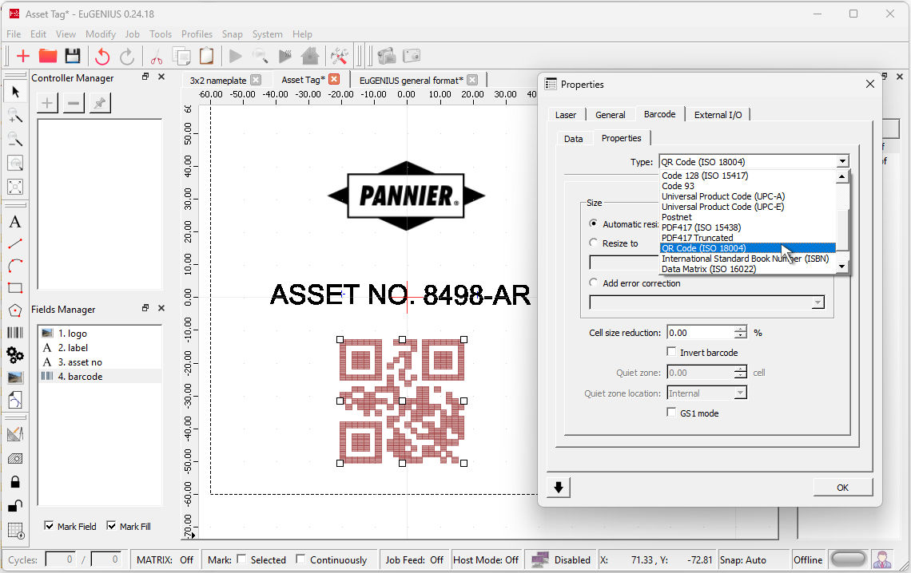Click the pin icon in Controller Manager
911x573 pixels.
(100, 103)
